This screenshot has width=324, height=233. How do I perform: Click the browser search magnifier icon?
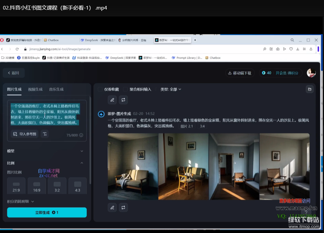tap(292, 40)
